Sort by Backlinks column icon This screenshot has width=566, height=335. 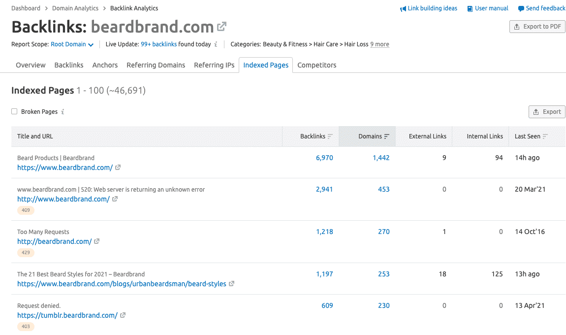pyautogui.click(x=330, y=136)
